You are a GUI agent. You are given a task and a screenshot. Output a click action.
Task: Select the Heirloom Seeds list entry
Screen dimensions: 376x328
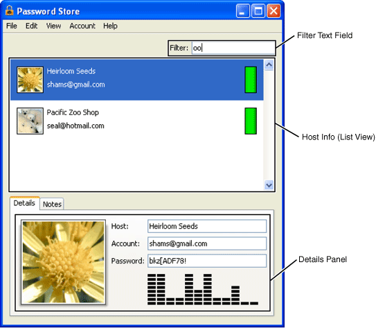[136, 80]
